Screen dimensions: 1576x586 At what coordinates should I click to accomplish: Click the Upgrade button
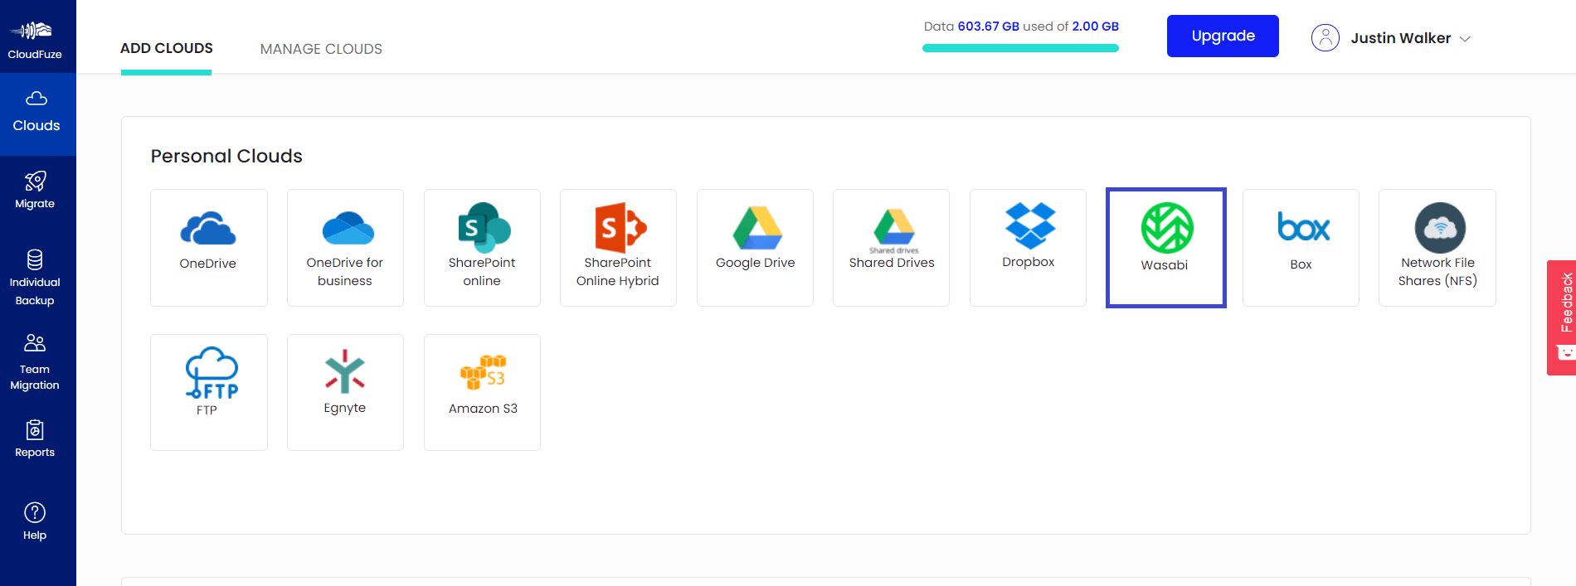point(1222,36)
